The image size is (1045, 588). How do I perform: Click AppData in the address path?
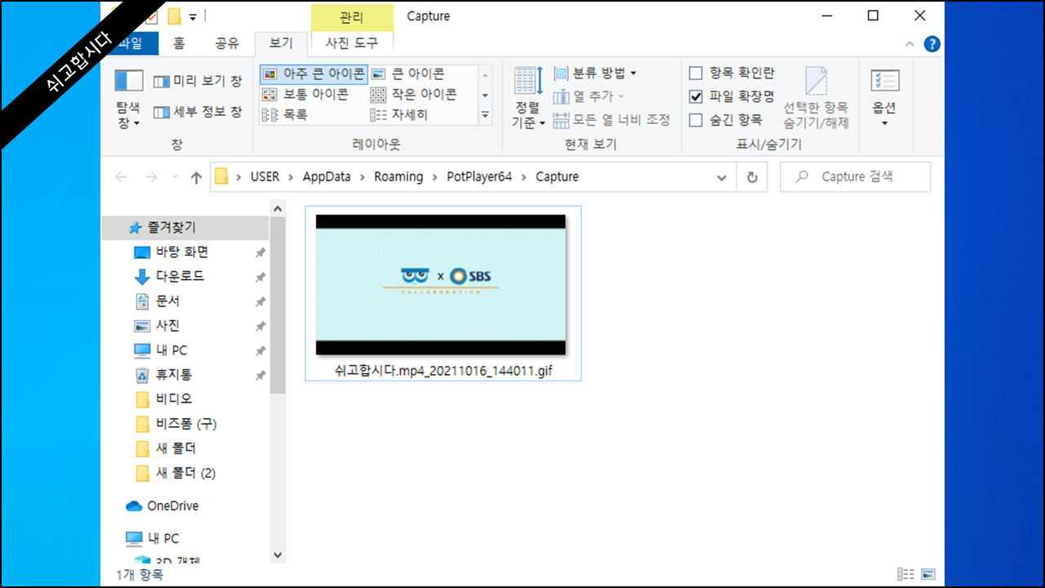(x=327, y=176)
